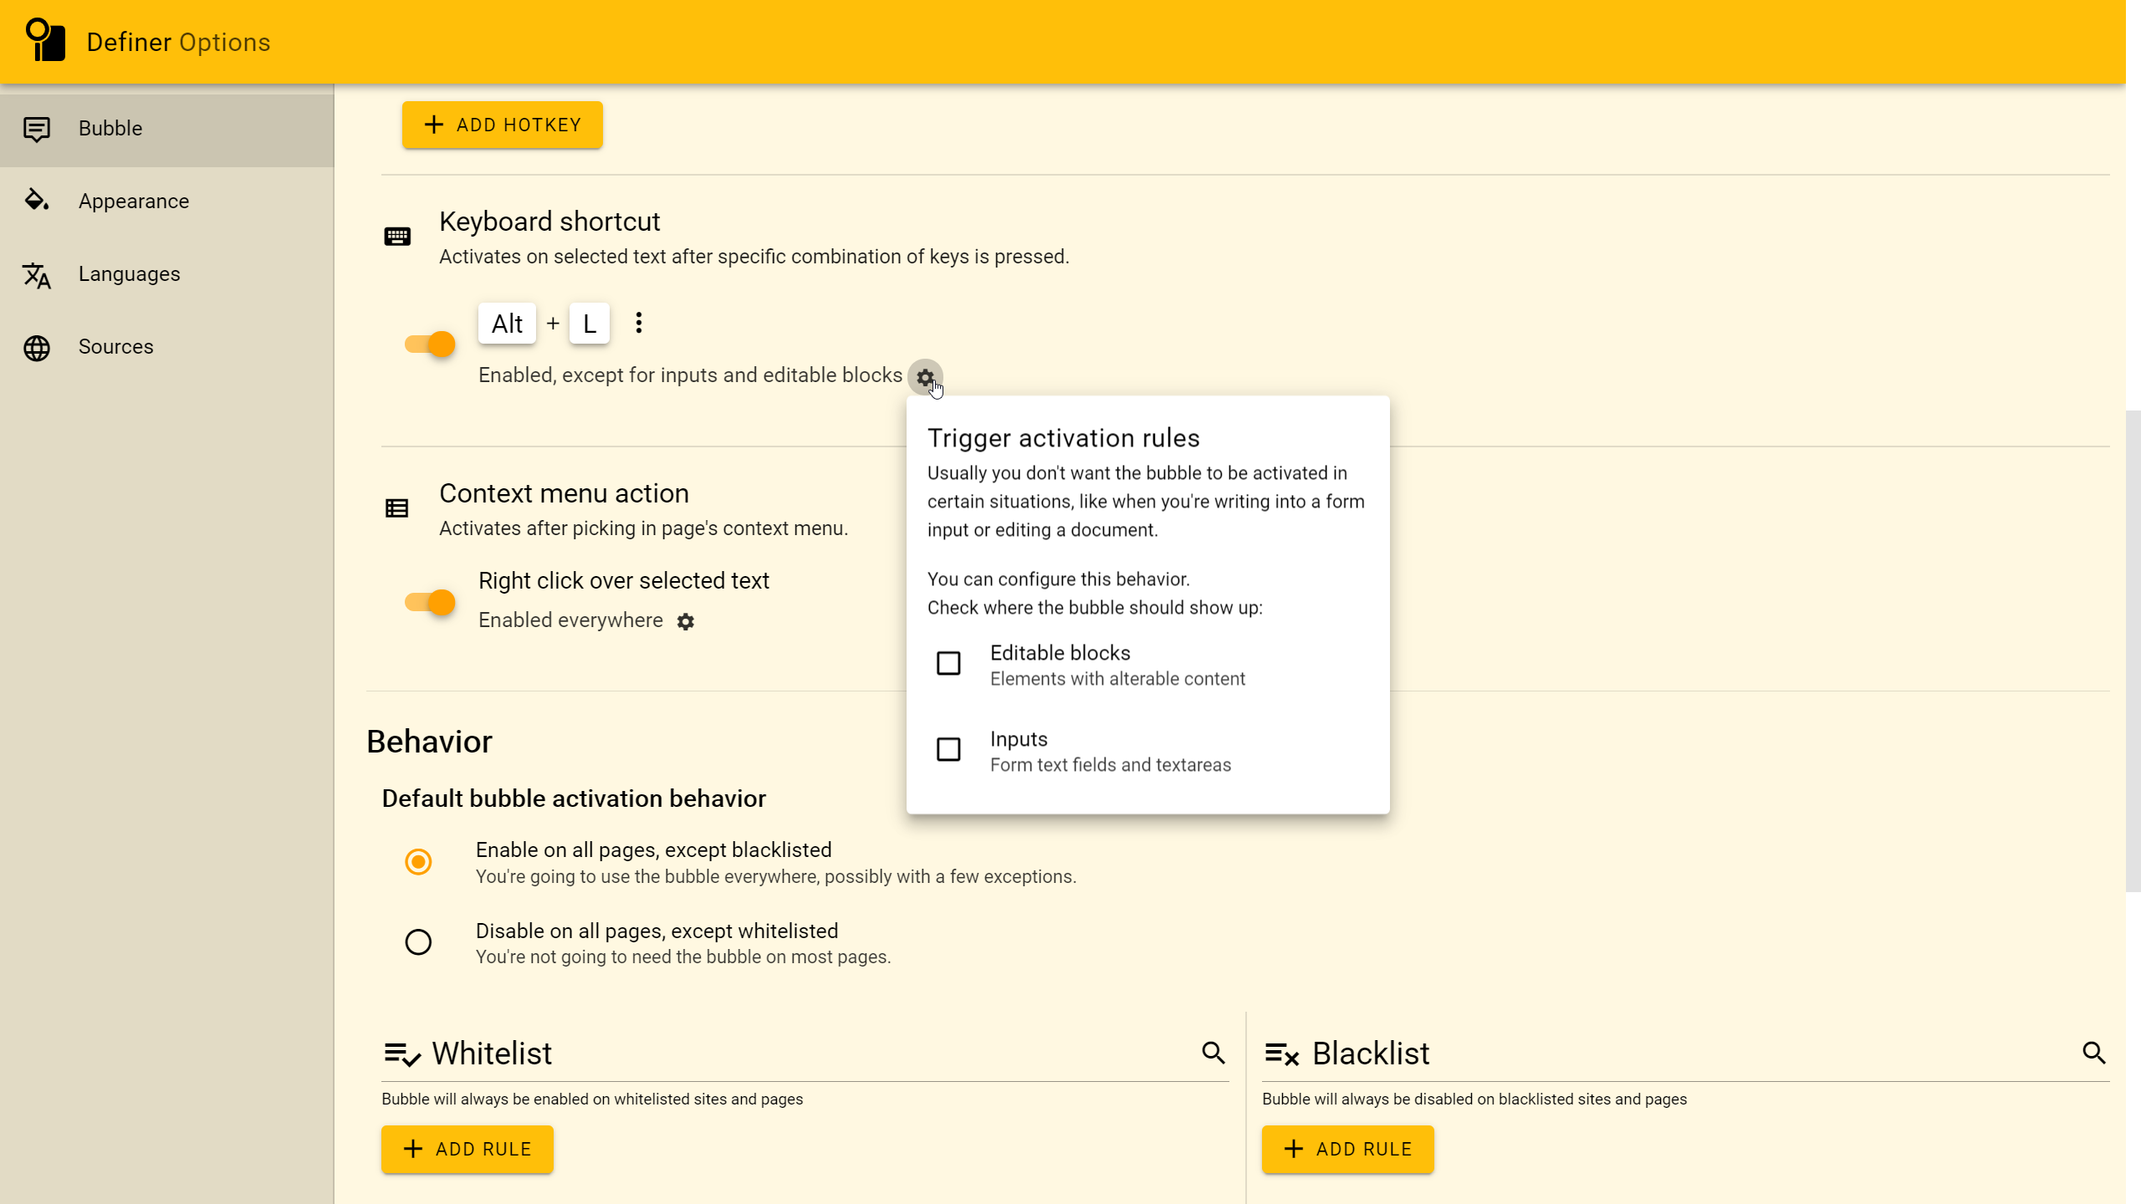Image resolution: width=2141 pixels, height=1204 pixels.
Task: Click the Definer logo icon
Action: (x=45, y=40)
